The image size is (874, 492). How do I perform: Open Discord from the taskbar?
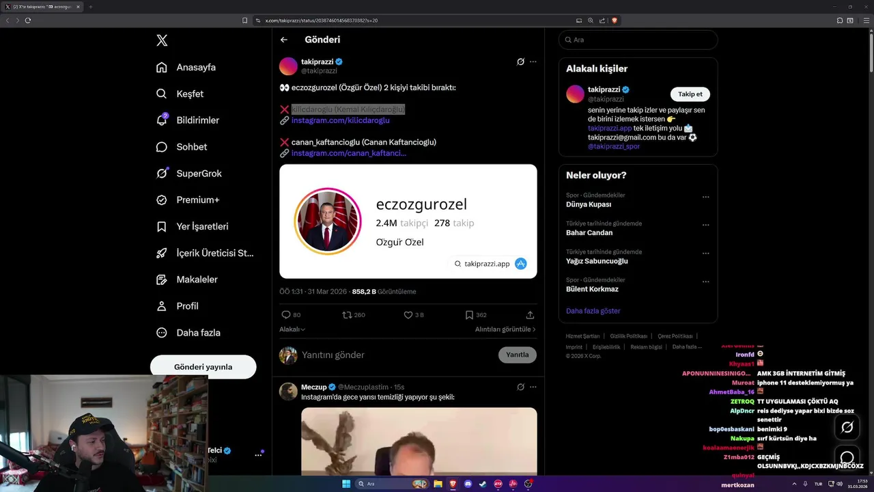(x=468, y=484)
